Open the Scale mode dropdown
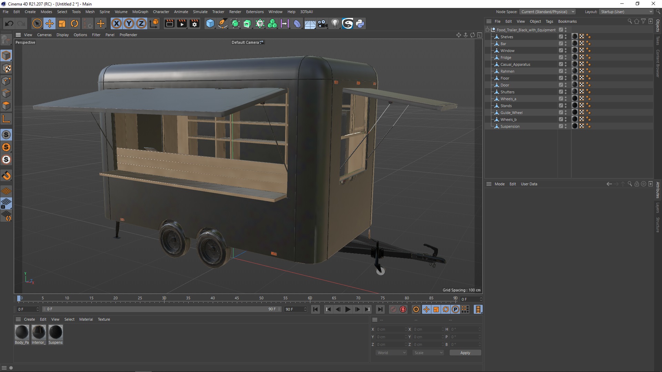Screen dimensions: 662x372 (x=428, y=353)
